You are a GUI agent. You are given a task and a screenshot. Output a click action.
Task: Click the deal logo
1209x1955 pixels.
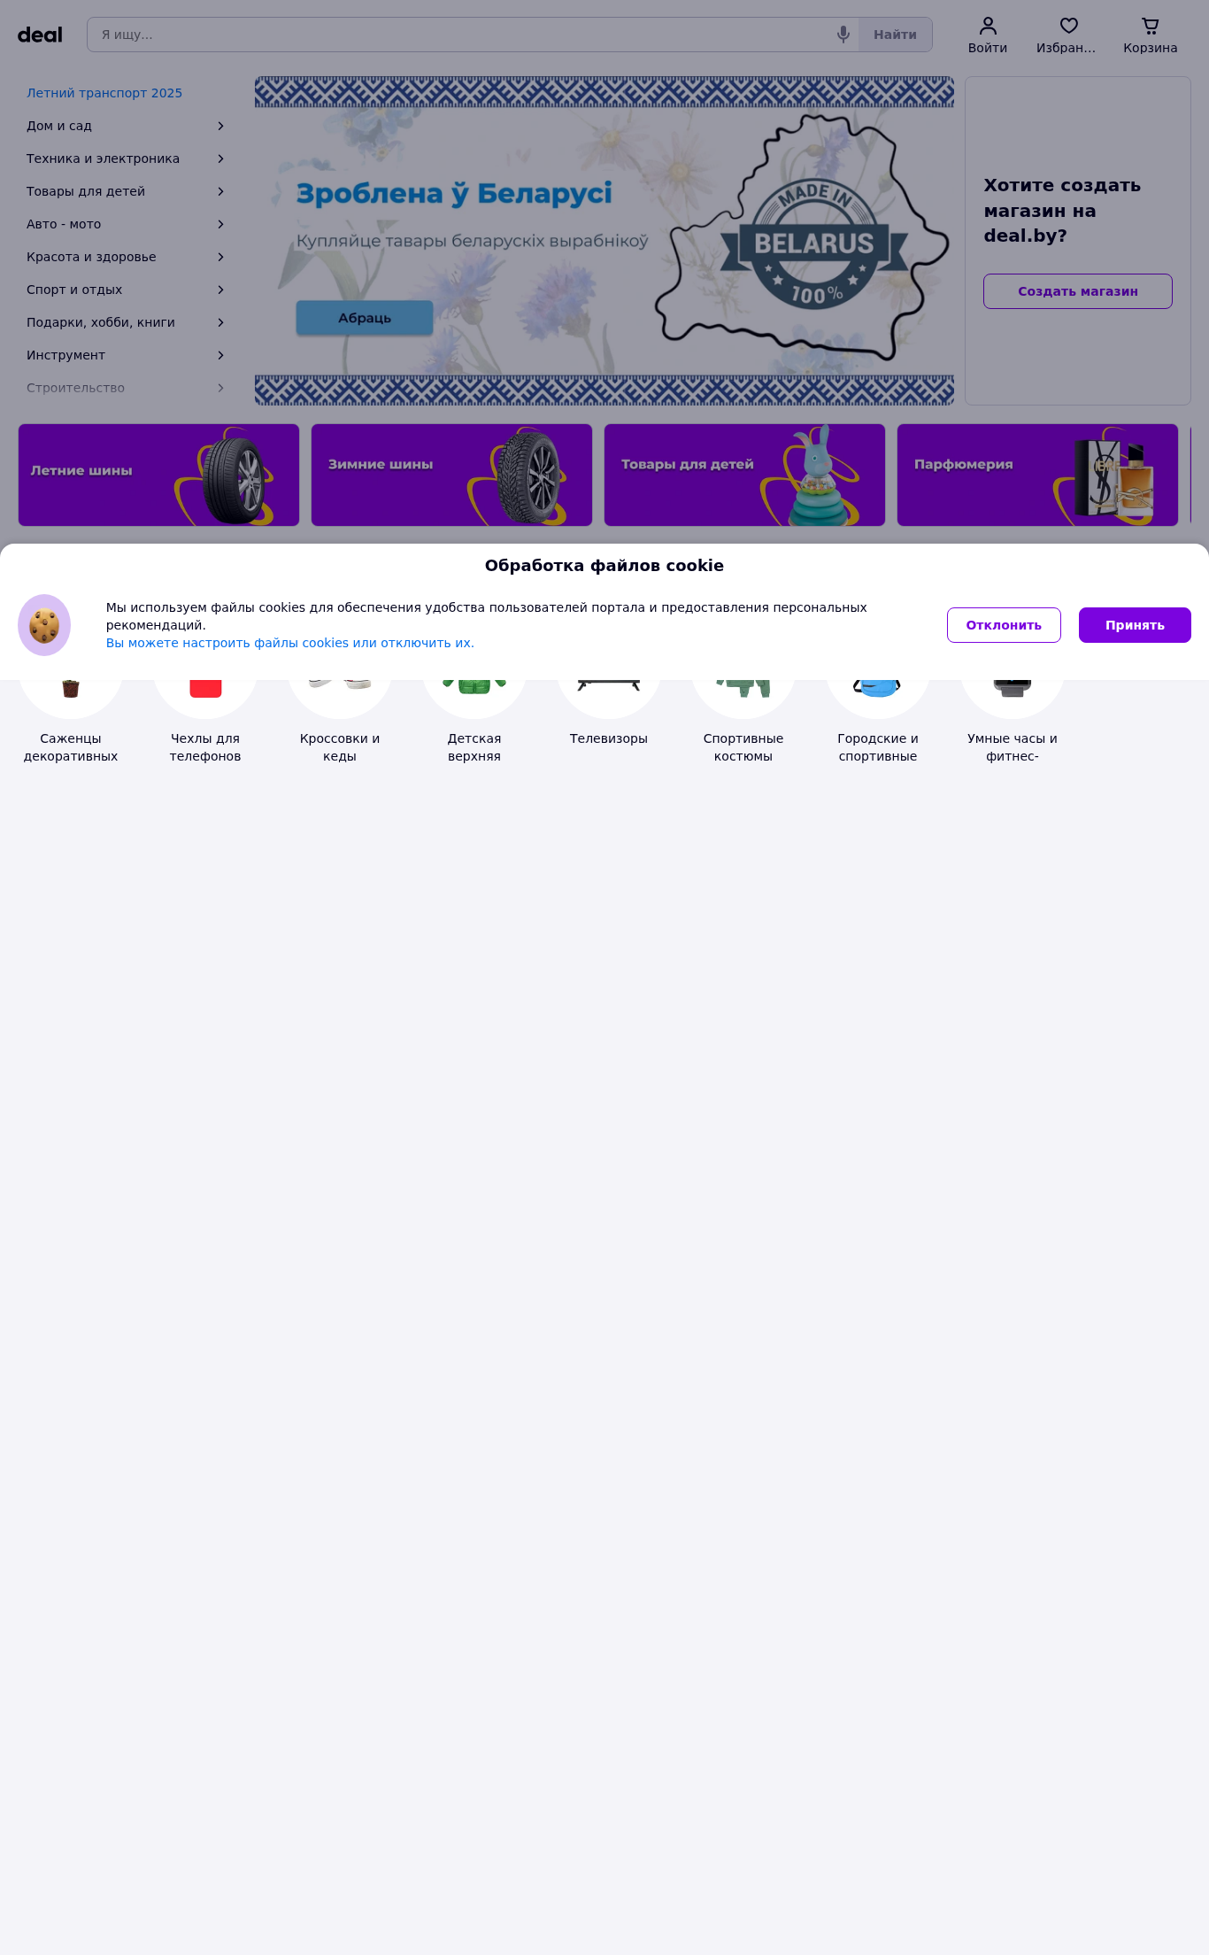40,35
